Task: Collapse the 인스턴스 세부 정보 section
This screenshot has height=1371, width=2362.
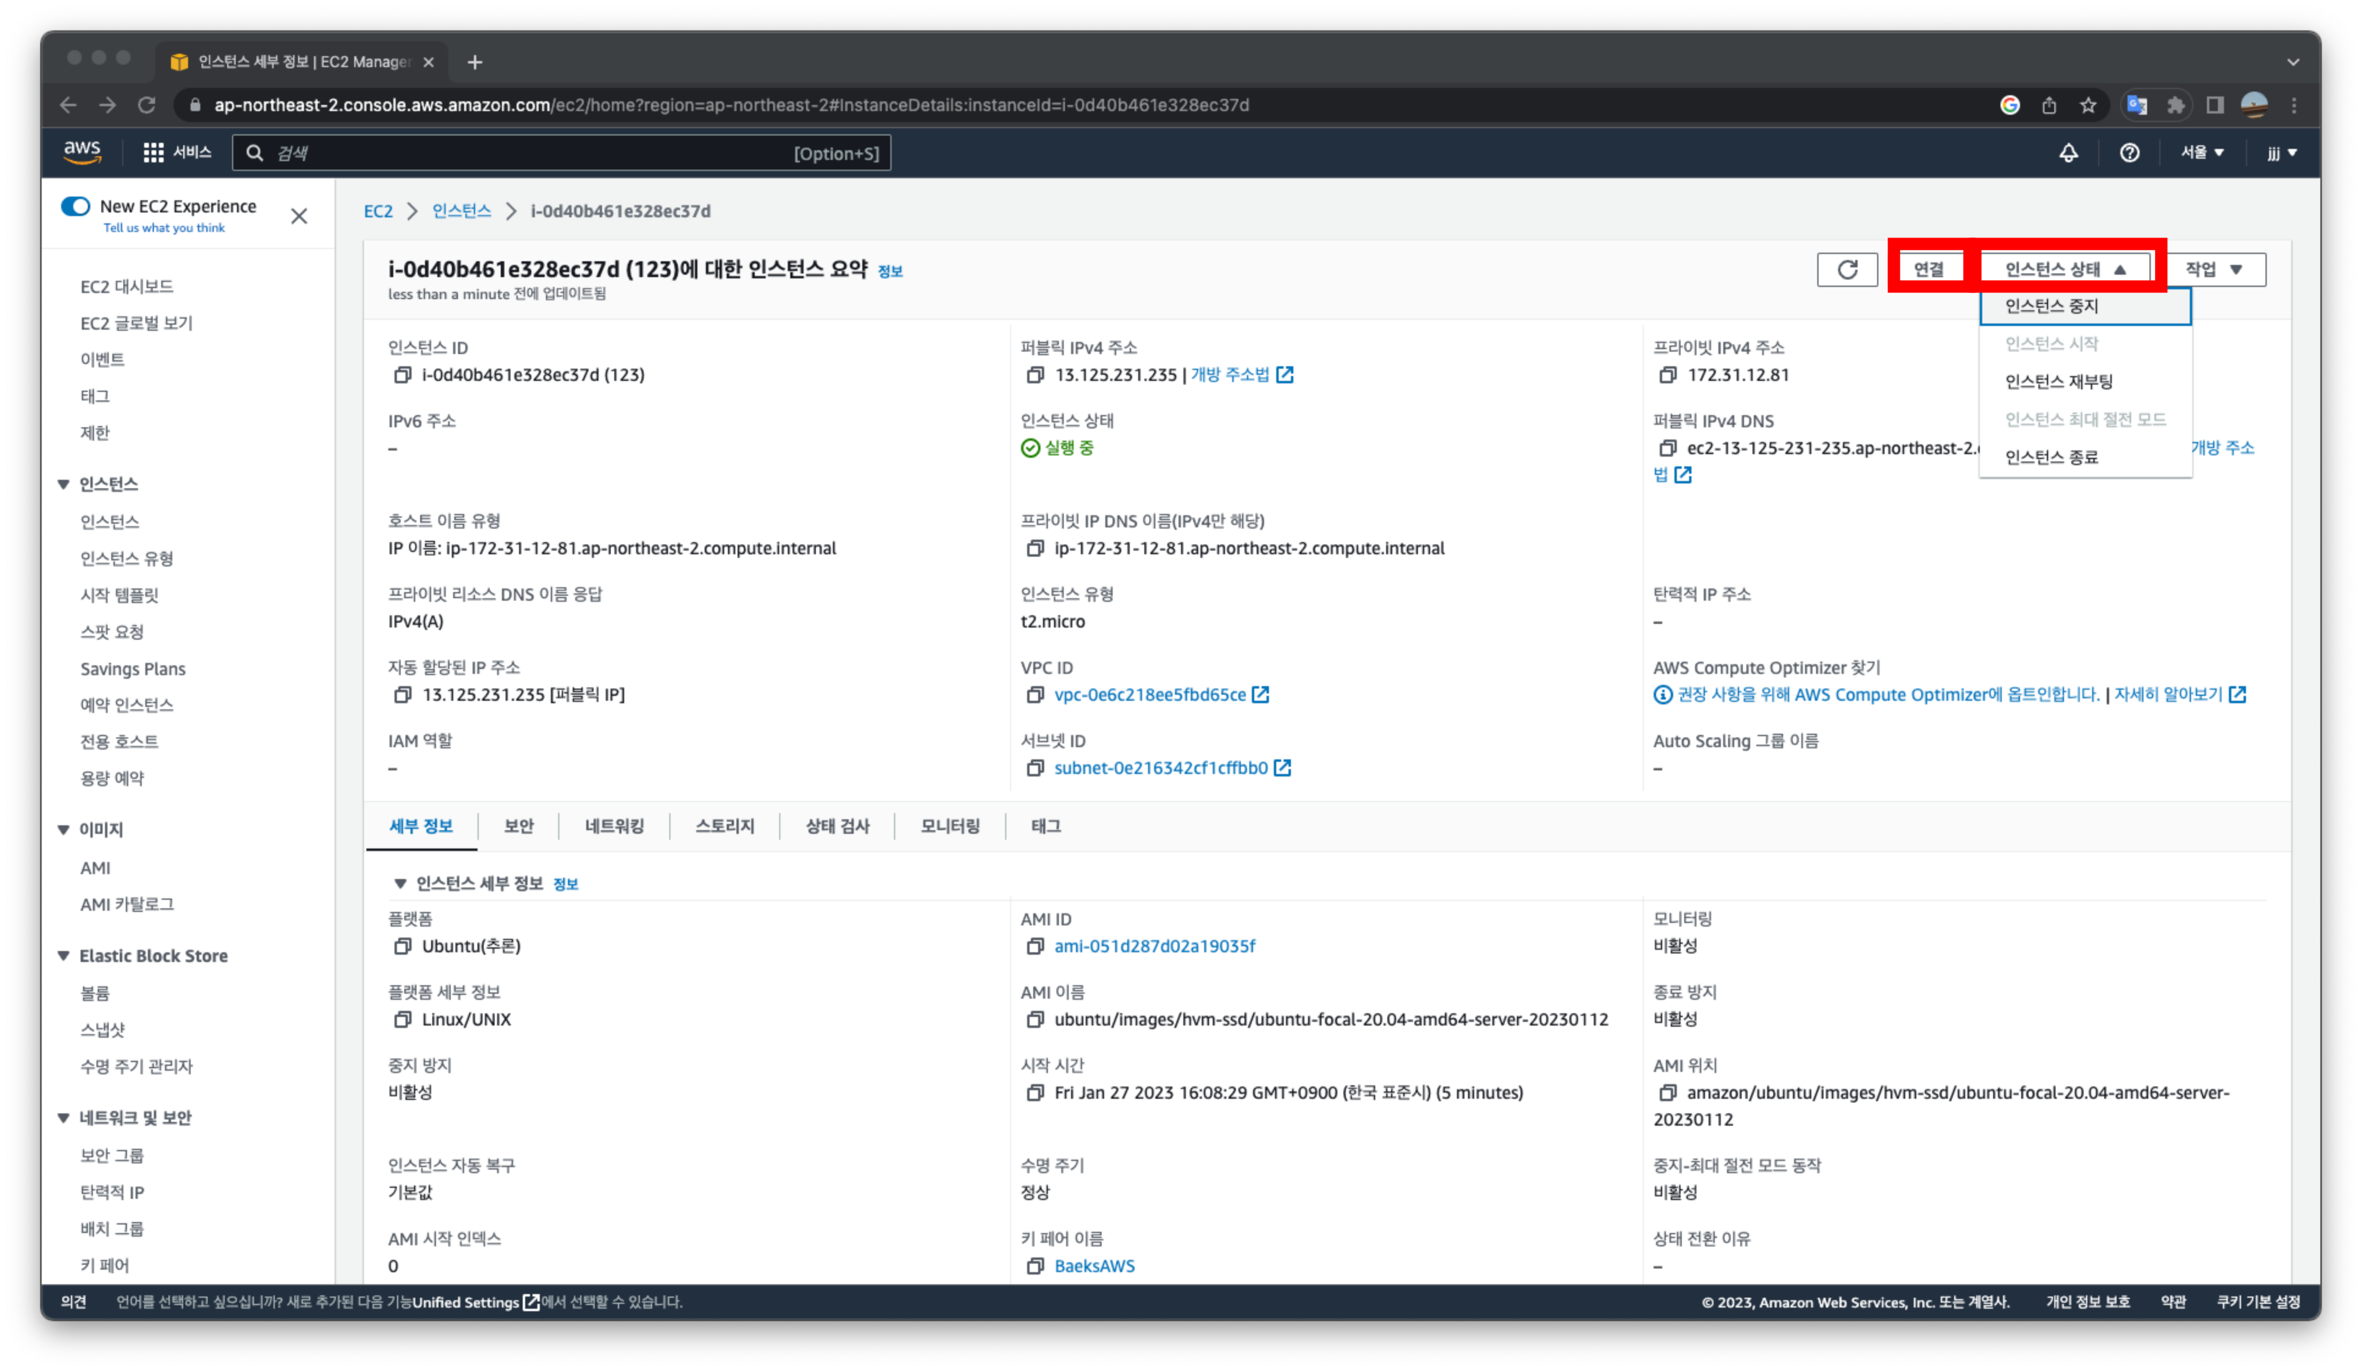Action: pos(400,884)
